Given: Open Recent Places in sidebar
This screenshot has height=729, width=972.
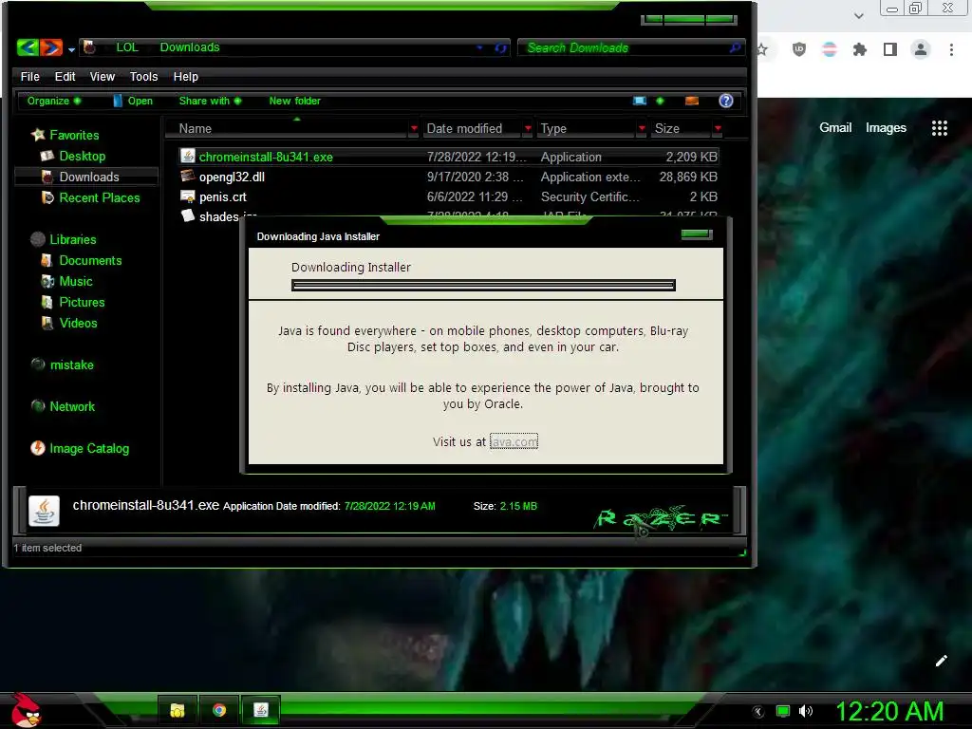Looking at the screenshot, I should point(100,197).
